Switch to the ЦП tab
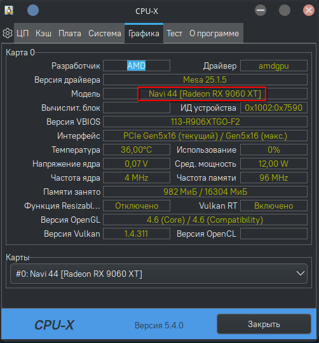 [23, 34]
